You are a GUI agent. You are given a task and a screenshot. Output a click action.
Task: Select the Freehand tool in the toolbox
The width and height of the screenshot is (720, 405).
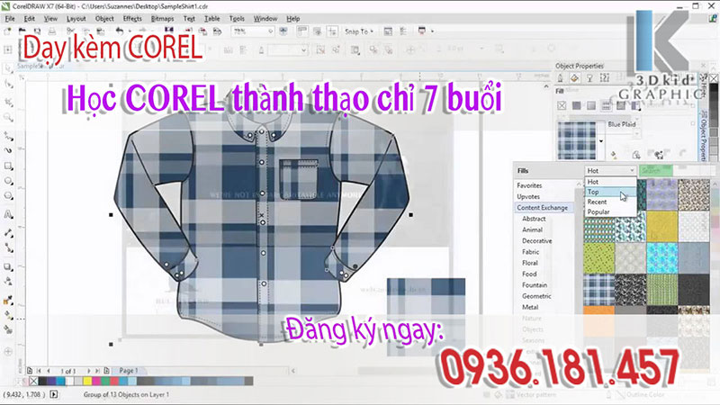pyautogui.click(x=8, y=136)
